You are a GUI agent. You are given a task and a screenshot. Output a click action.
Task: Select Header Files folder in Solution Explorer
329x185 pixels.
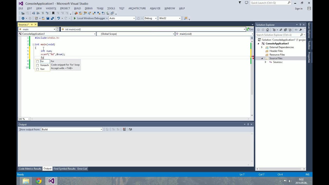(x=276, y=51)
